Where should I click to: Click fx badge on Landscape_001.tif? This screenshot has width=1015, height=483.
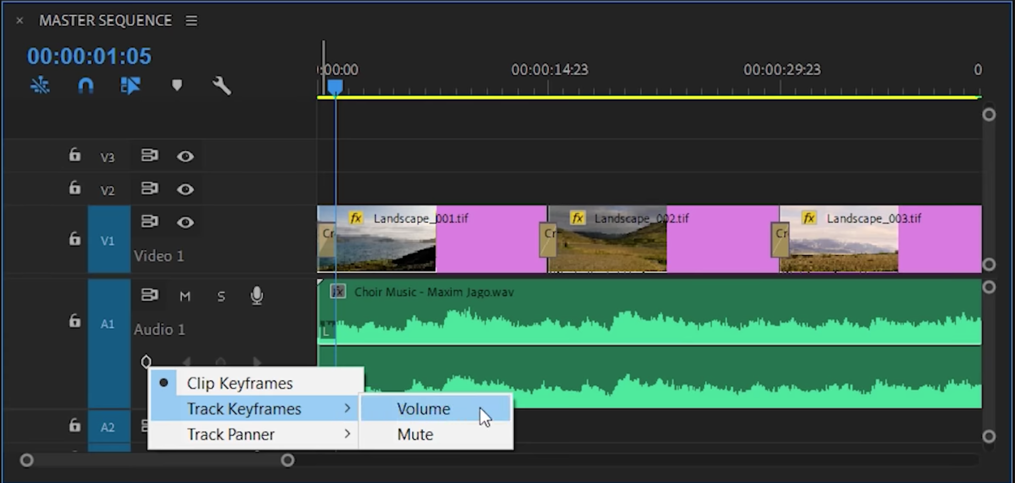[356, 218]
